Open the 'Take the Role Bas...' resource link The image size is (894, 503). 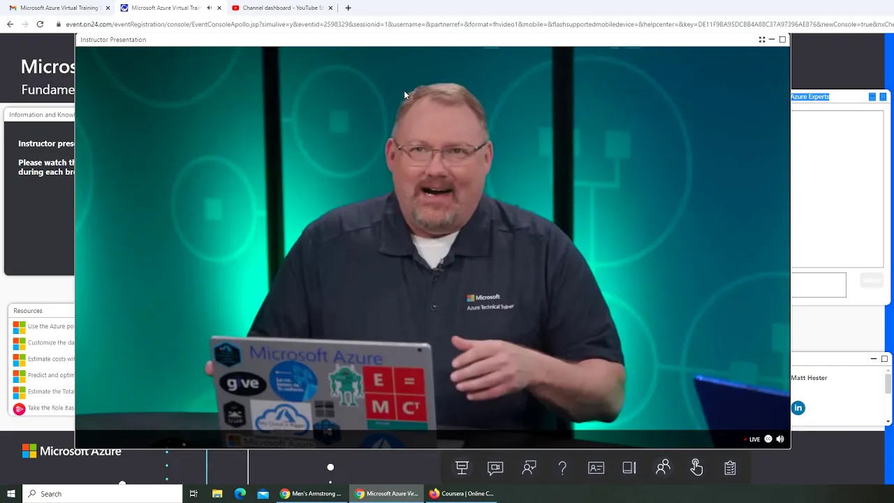(x=50, y=408)
